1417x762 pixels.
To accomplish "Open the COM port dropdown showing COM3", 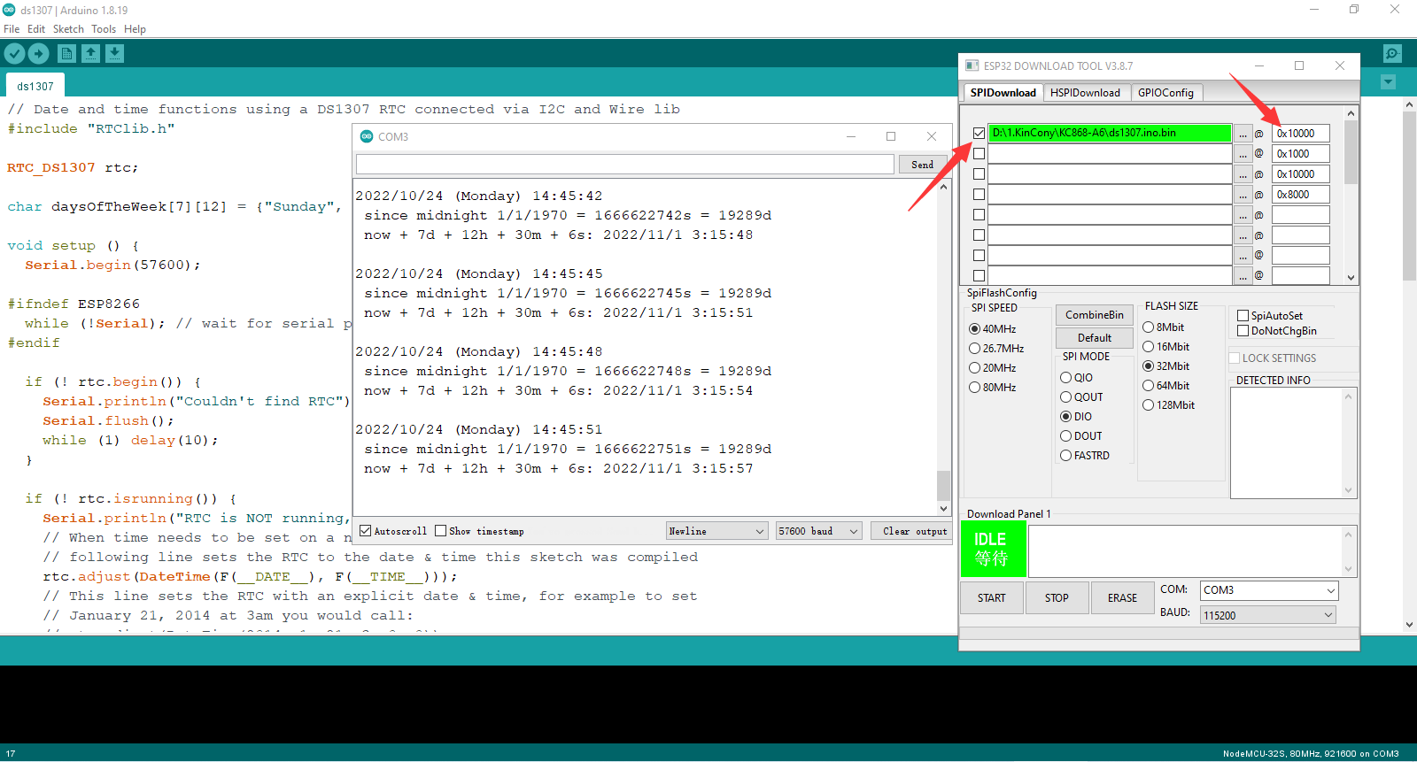I will point(1268,590).
